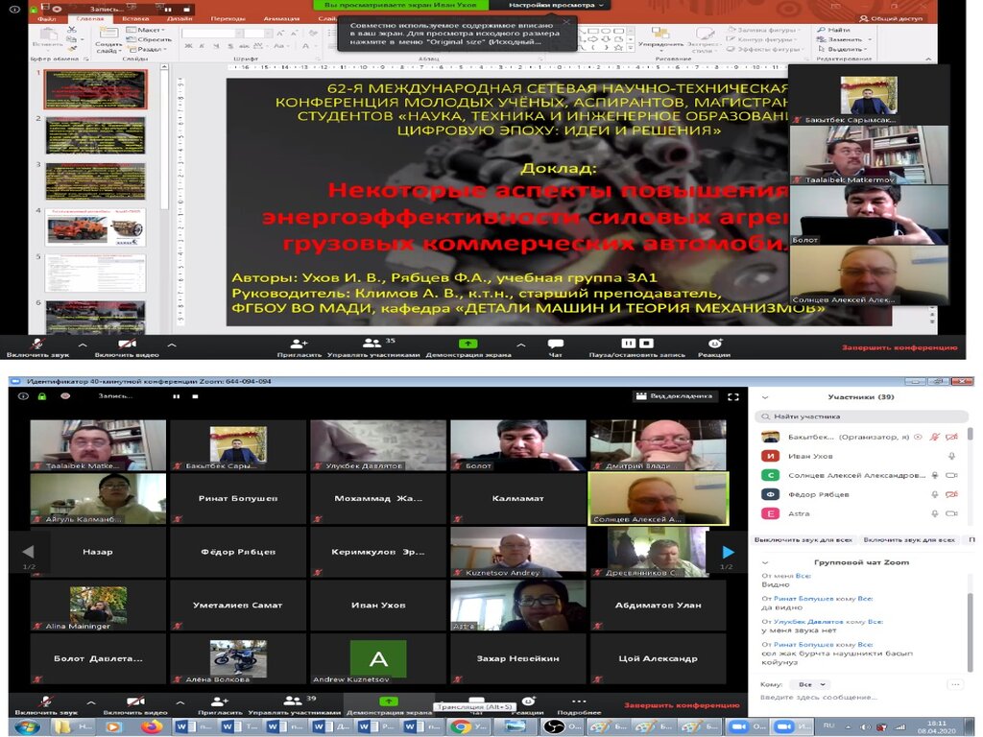Open screen share options caret in upper toolbar
Screen dimensions: 983x737
[521, 345]
